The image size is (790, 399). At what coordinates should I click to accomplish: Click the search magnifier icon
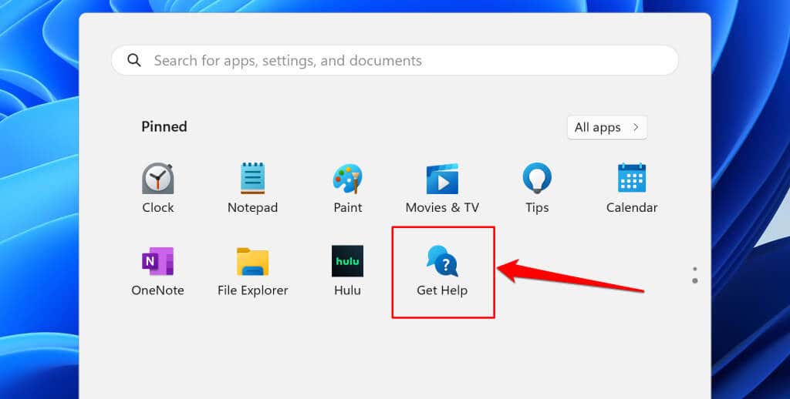click(x=134, y=60)
